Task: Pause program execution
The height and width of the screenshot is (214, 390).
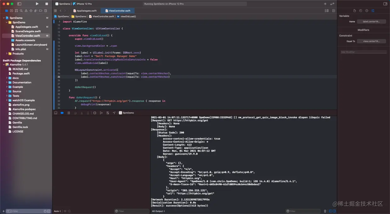Action: tap(69, 113)
